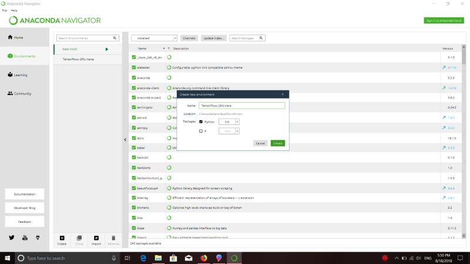Viewport: 470px width, 264px height.
Task: Click the environment Name text field
Action: tap(241, 106)
